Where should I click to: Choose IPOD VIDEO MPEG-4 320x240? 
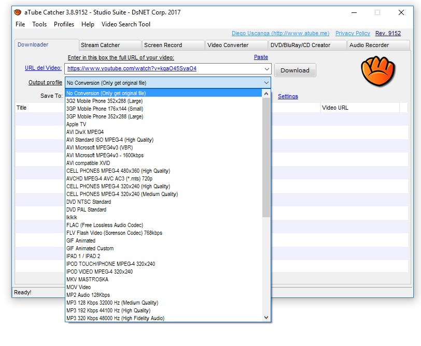(163, 272)
